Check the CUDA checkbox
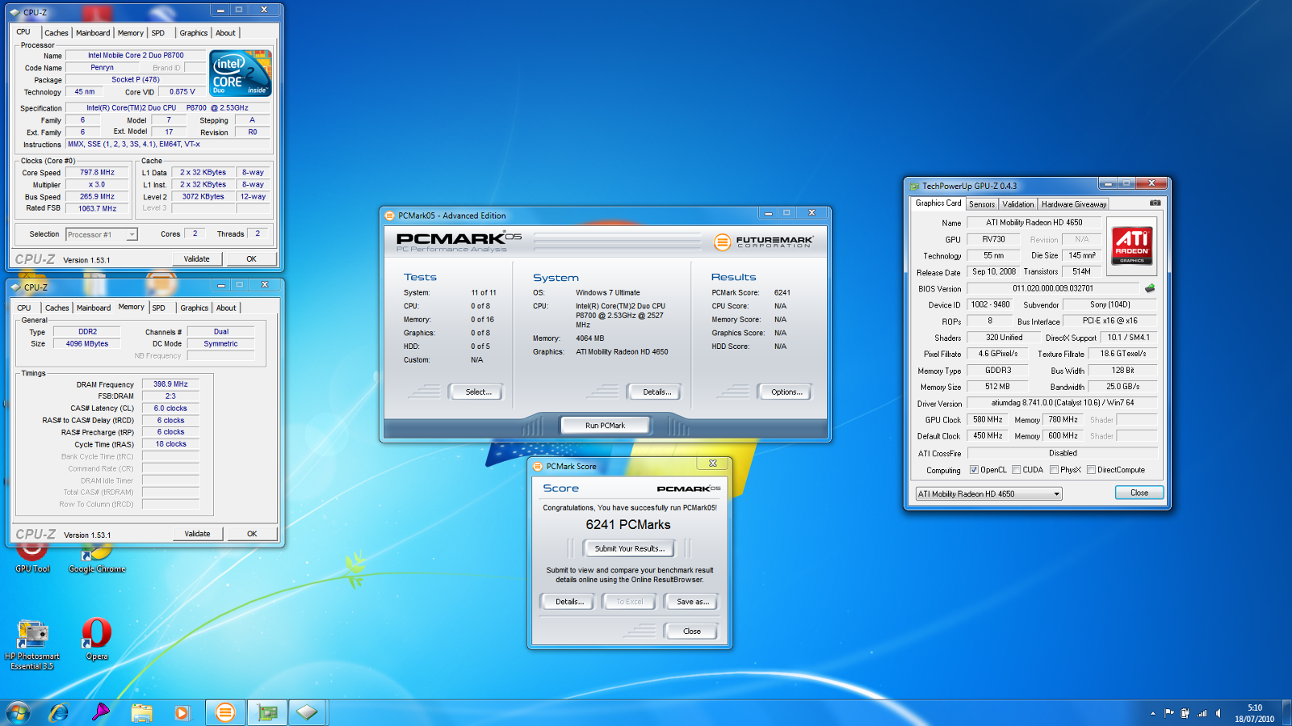 click(1016, 470)
